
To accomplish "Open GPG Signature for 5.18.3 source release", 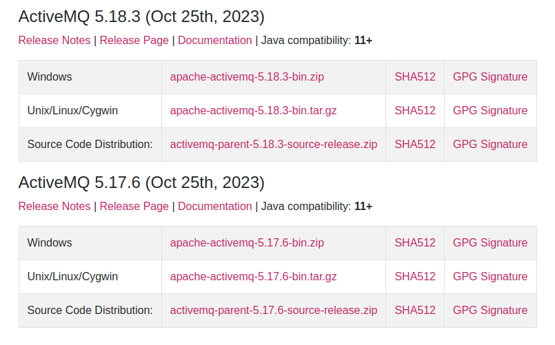I will tap(490, 144).
